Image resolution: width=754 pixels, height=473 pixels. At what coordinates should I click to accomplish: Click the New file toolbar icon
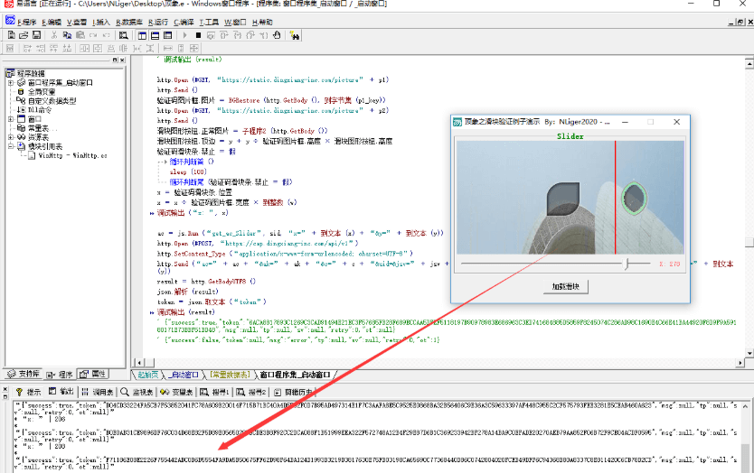coord(10,35)
